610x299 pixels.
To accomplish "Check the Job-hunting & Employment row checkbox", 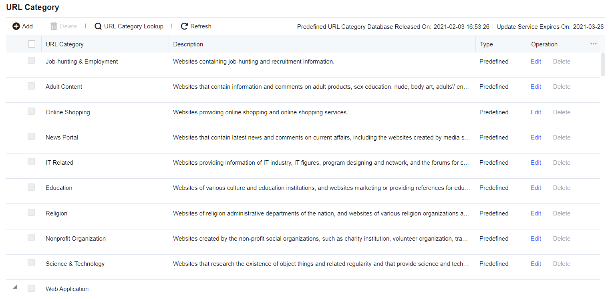I will [x=31, y=61].
